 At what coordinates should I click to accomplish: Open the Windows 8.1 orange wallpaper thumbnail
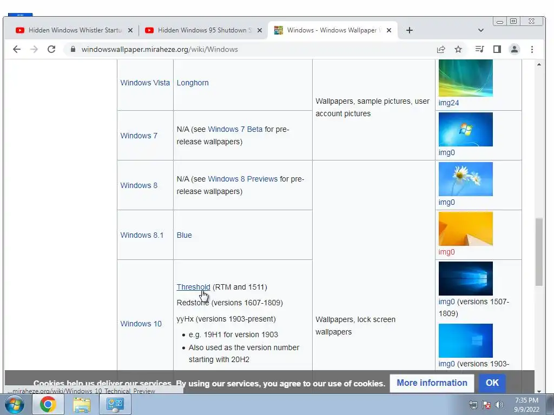[466, 229]
